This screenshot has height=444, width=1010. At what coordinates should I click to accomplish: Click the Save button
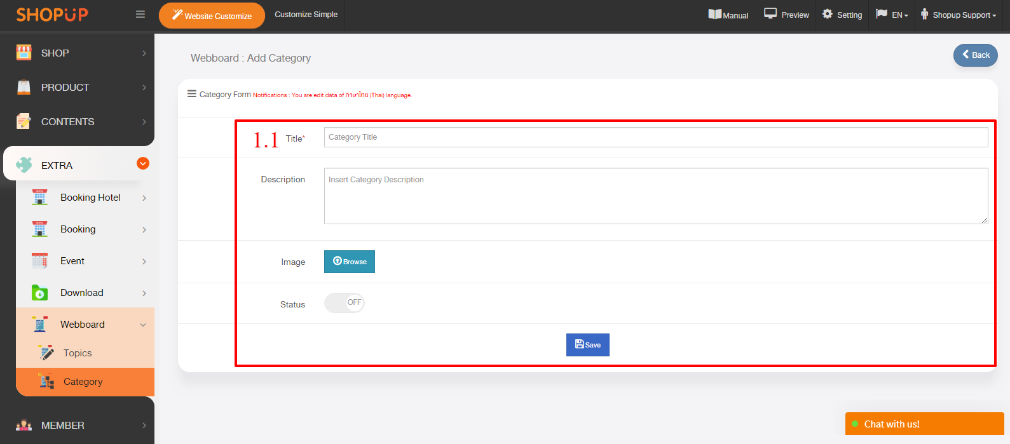pyautogui.click(x=588, y=345)
